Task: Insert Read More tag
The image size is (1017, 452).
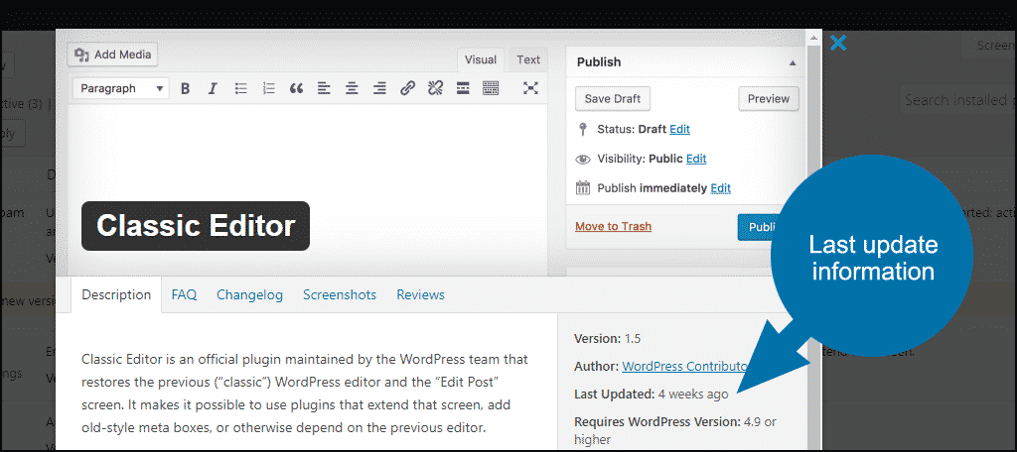Action: pyautogui.click(x=463, y=89)
